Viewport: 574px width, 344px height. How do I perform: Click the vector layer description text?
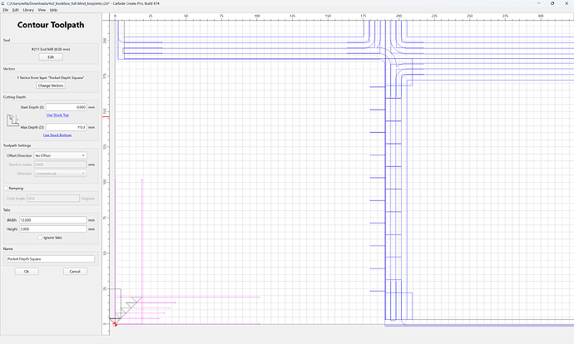[x=51, y=77]
